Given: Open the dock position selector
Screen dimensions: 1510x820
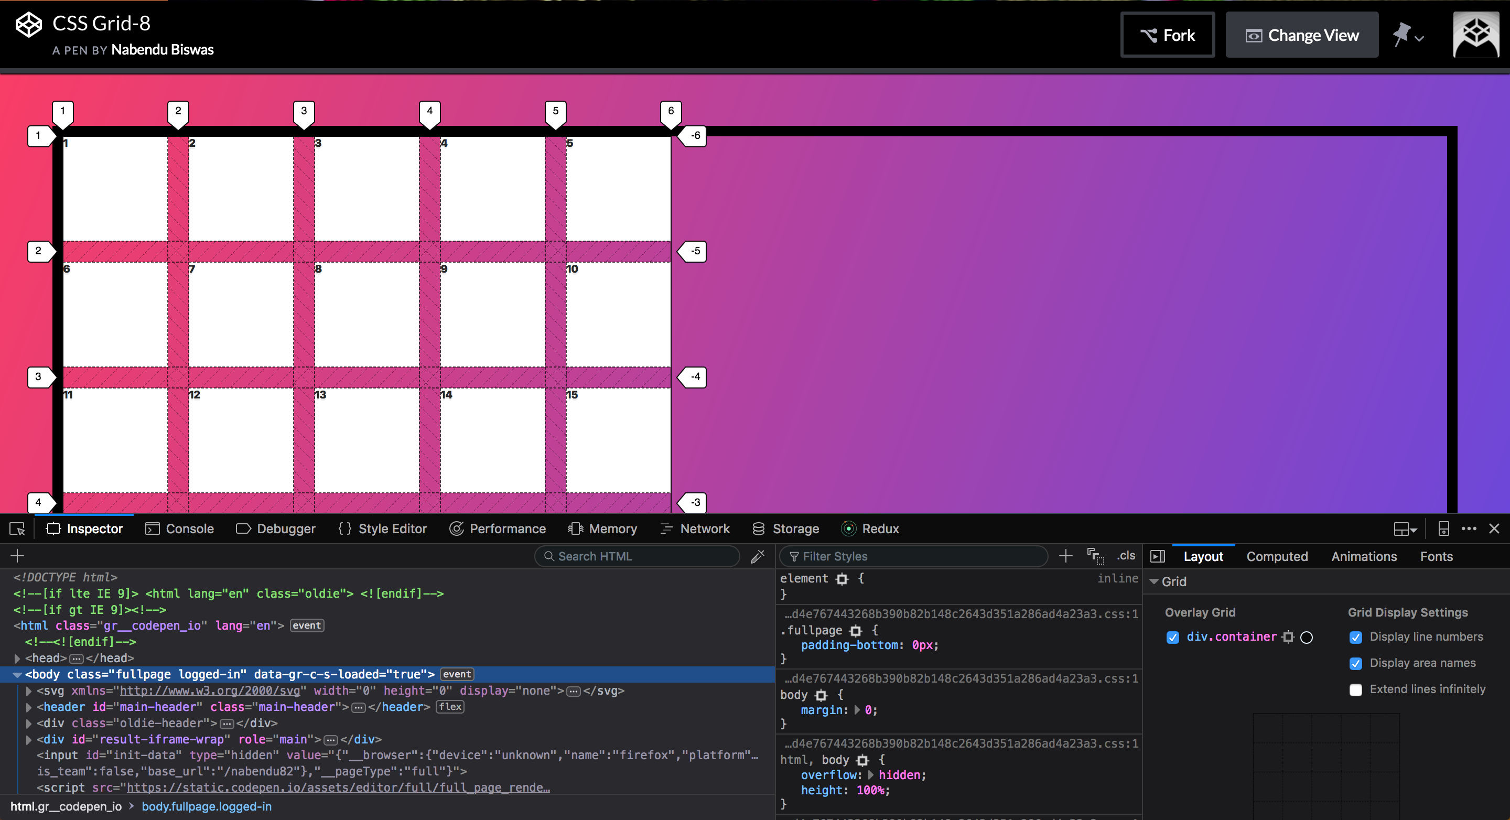Looking at the screenshot, I should coord(1405,528).
